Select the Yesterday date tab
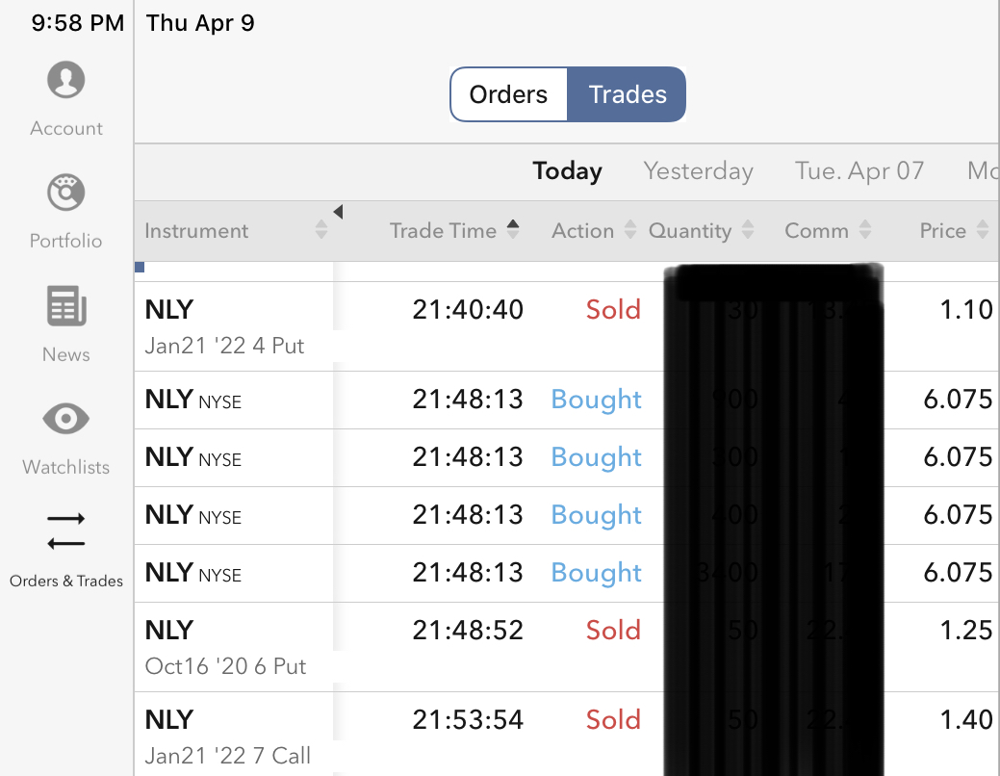 (698, 171)
